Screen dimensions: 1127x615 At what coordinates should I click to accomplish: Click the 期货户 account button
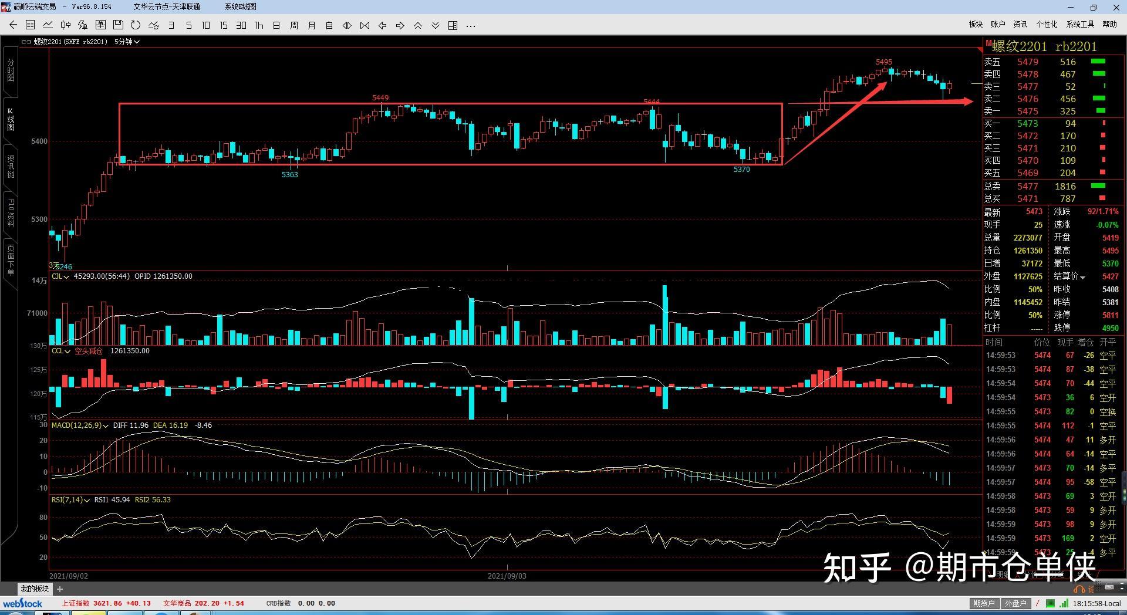click(x=984, y=603)
